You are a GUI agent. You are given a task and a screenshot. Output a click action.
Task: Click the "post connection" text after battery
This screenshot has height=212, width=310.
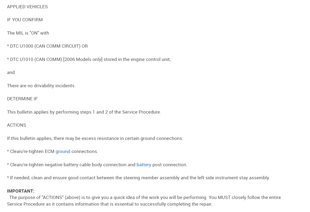pyautogui.click(x=170, y=165)
